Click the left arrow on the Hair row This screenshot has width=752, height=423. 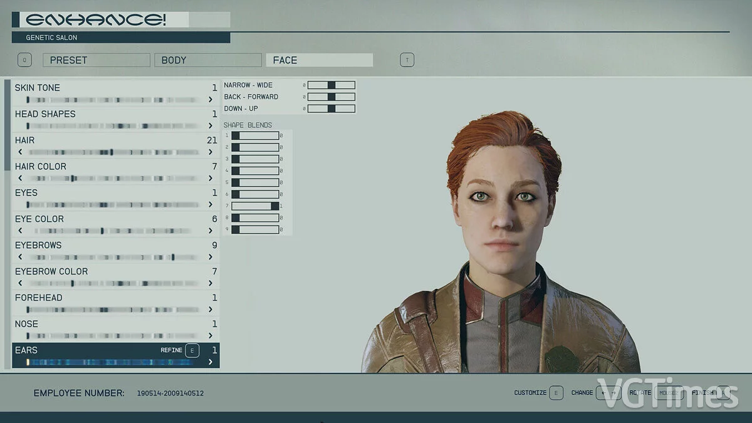click(20, 152)
